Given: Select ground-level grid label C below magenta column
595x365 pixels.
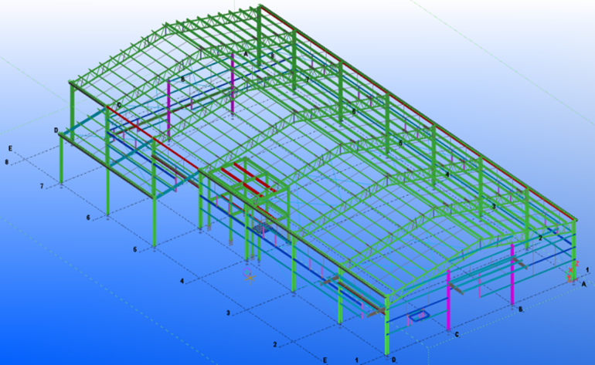Looking at the screenshot, I should [457, 334].
